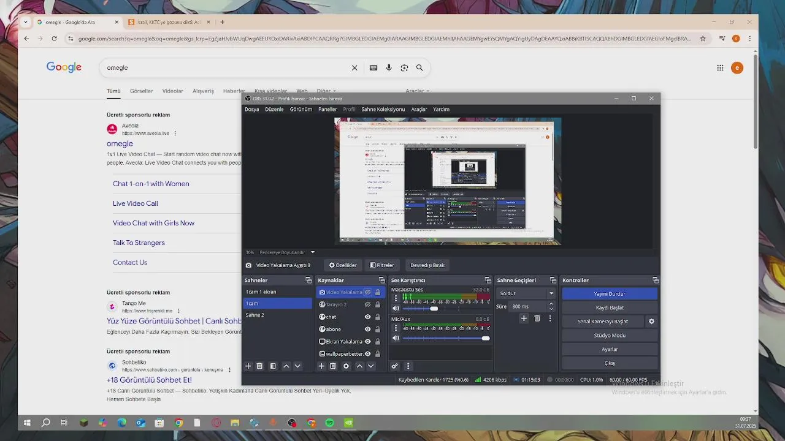This screenshot has width=785, height=441.
Task: Add a scene transition with plus icon
Action: click(x=524, y=318)
